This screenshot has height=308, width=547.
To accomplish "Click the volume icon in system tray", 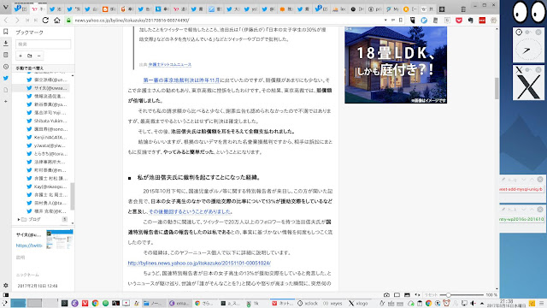I will pos(473,303).
